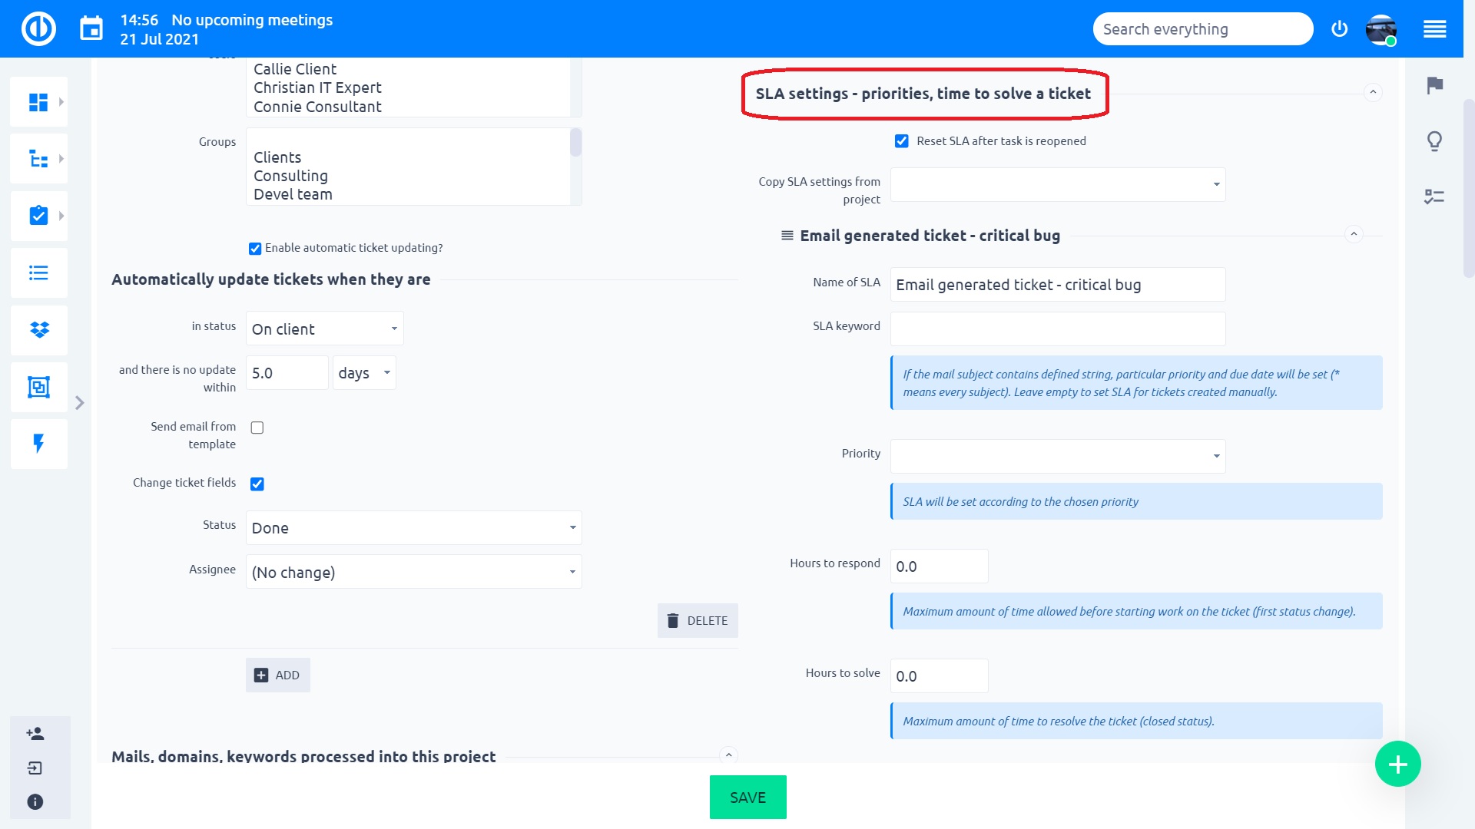Click the Hours to solve field
Image resolution: width=1475 pixels, height=829 pixels.
pos(939,675)
